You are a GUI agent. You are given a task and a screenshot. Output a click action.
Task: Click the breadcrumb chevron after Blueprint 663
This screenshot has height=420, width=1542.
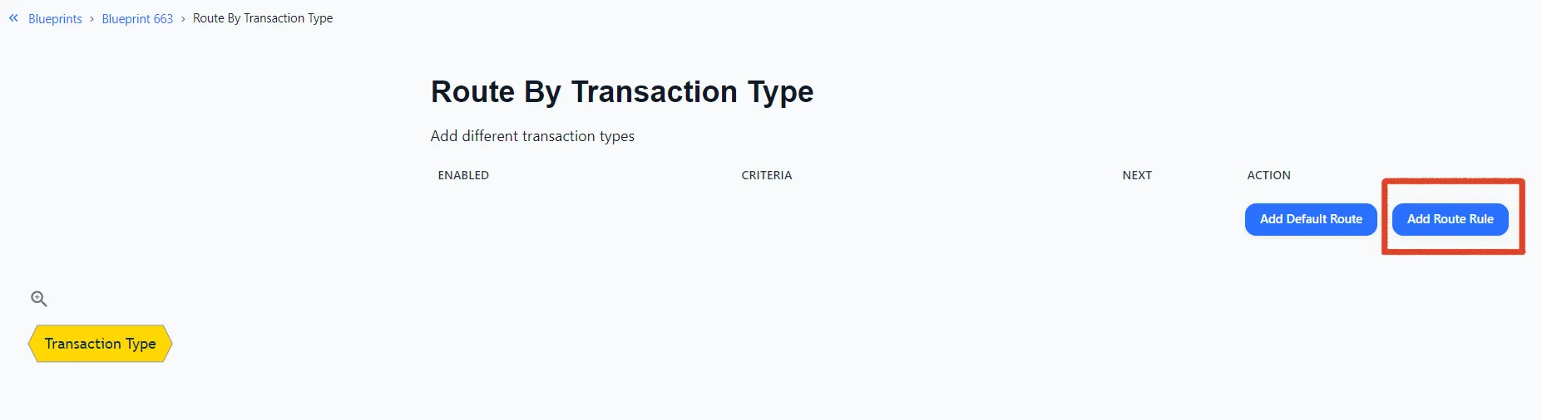click(x=183, y=19)
